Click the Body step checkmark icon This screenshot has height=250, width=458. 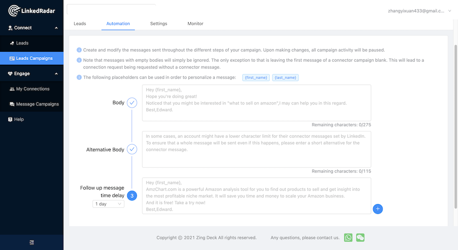[132, 103]
